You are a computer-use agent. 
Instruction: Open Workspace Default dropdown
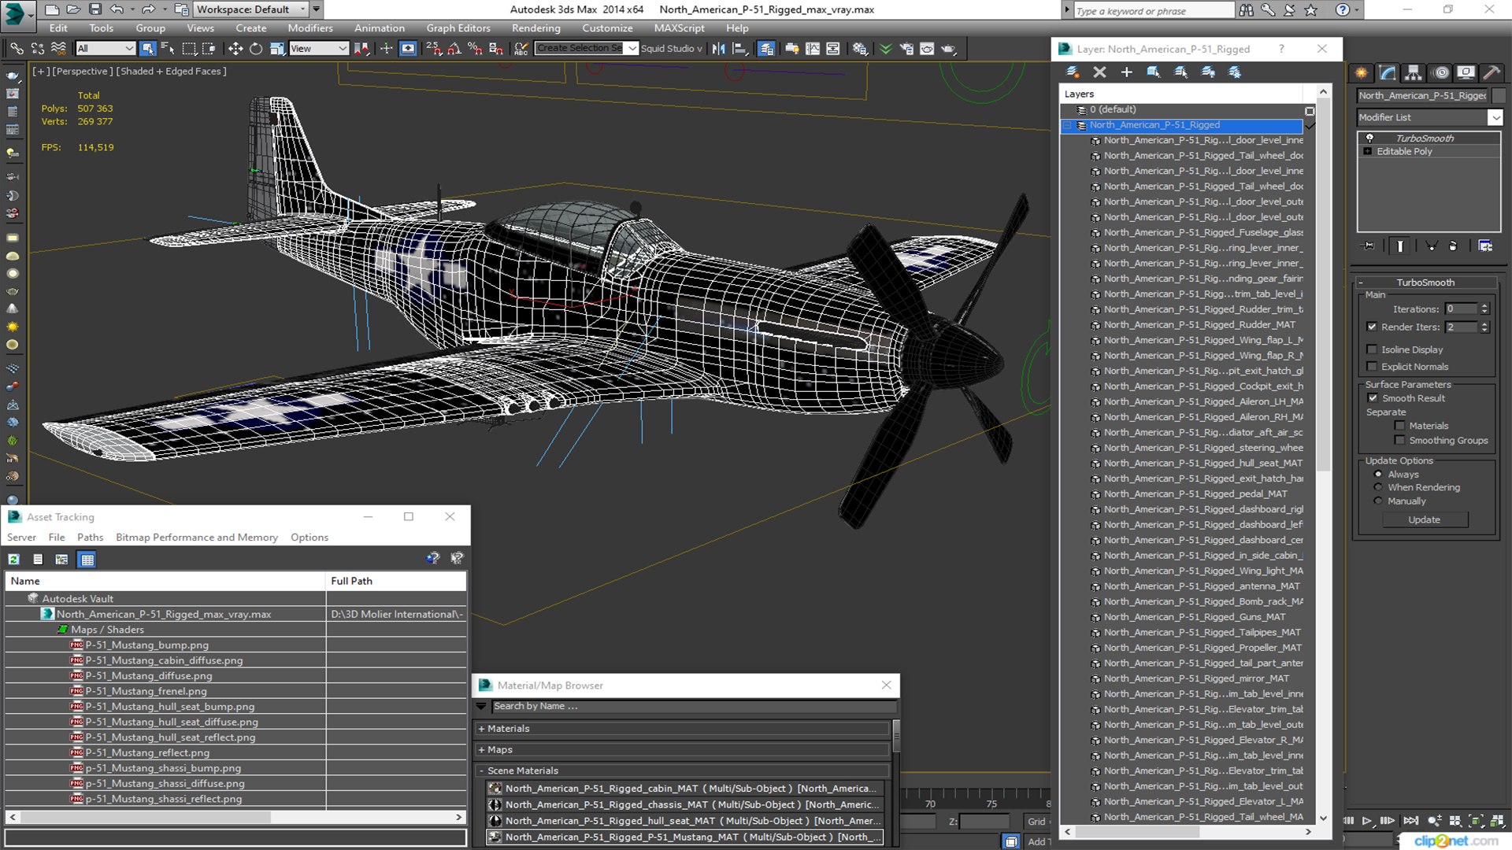coord(250,9)
